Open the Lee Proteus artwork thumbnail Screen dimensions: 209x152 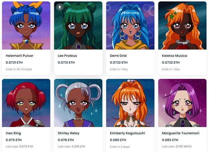78,26
